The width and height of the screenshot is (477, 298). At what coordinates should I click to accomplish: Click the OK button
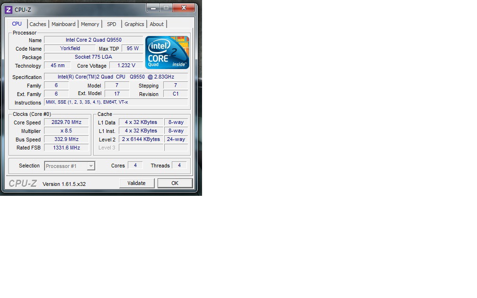tap(175, 183)
